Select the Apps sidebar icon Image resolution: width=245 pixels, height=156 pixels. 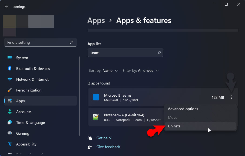point(10,101)
